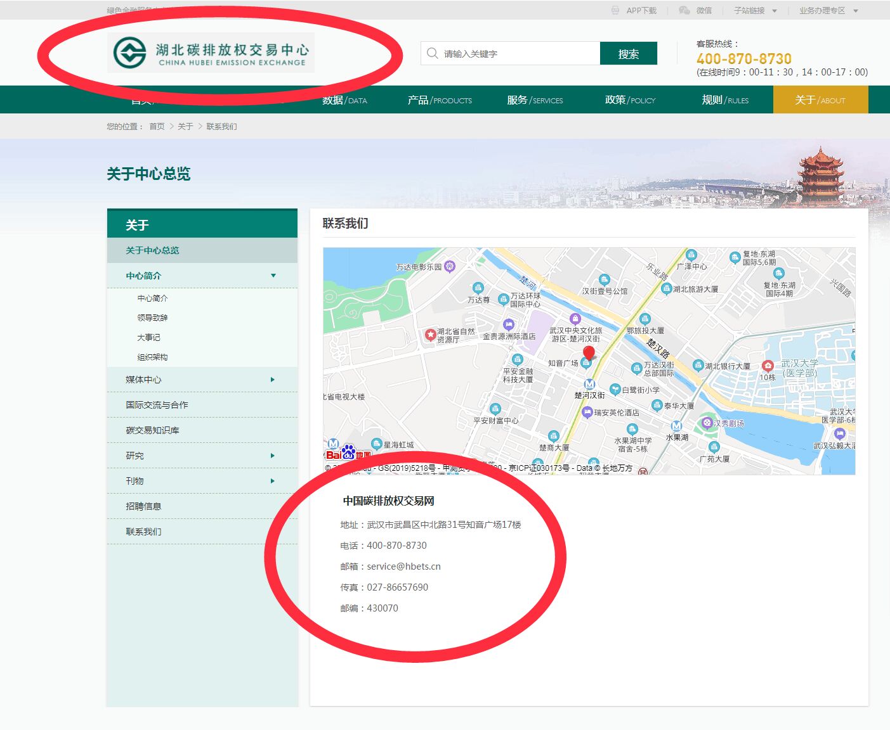Click 关于 in the breadcrumb
The width and height of the screenshot is (890, 730).
(185, 126)
